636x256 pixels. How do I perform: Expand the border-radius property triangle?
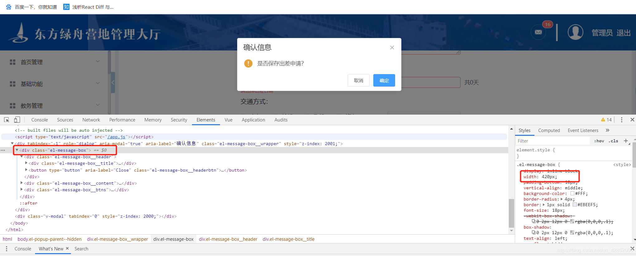pyautogui.click(x=562, y=199)
